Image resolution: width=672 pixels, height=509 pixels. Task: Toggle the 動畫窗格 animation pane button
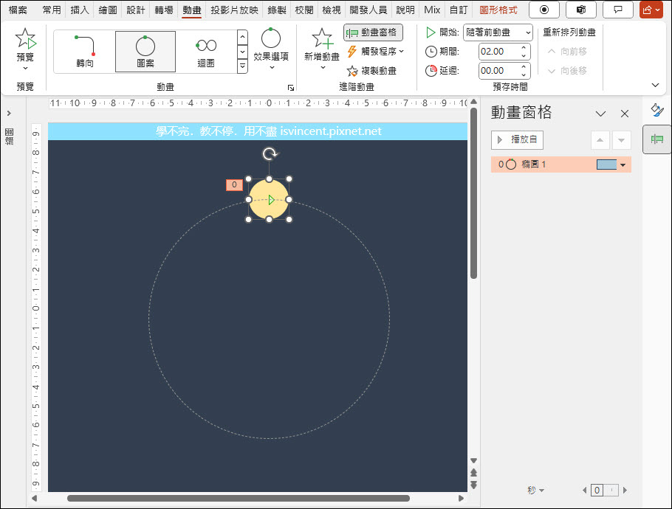click(373, 32)
